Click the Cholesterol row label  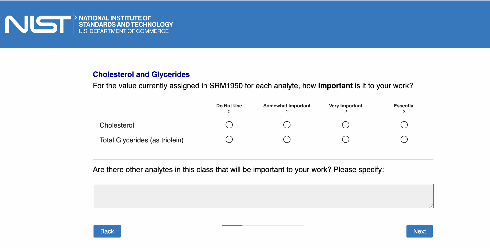point(117,125)
